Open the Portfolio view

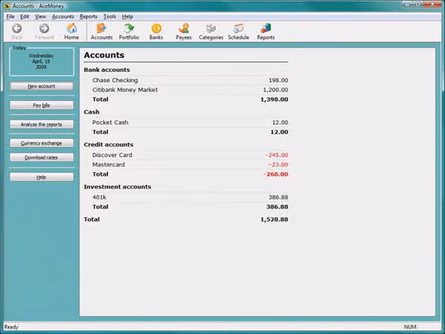pyautogui.click(x=129, y=31)
